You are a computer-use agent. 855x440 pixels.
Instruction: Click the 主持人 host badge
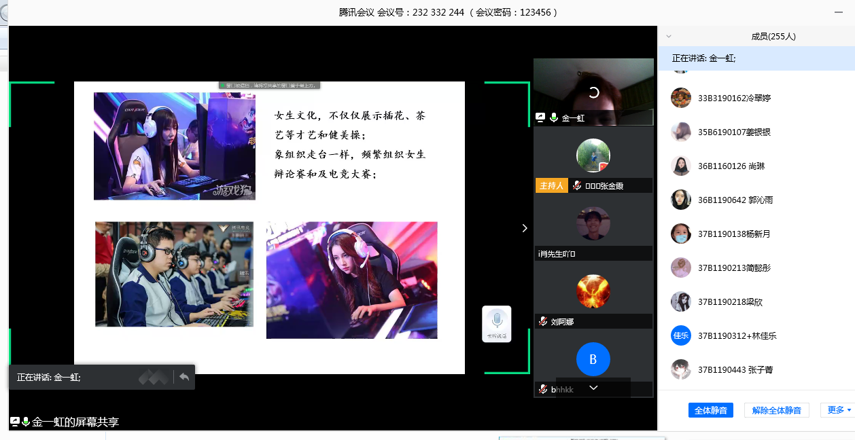click(x=551, y=185)
